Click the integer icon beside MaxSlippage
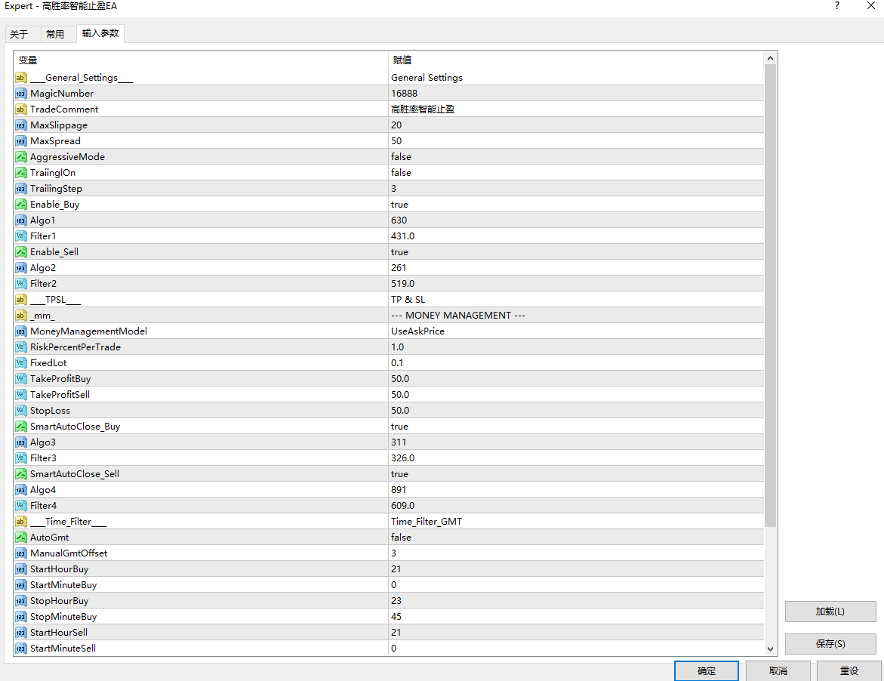This screenshot has width=884, height=681. 21,125
